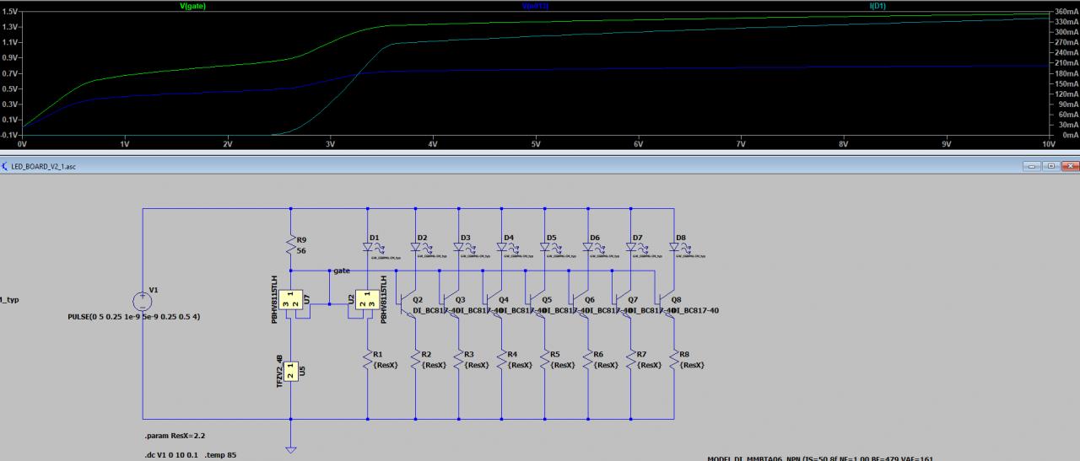Image resolution: width=1080 pixels, height=461 pixels.
Task: Click resistor R3 symbol
Action: click(459, 360)
